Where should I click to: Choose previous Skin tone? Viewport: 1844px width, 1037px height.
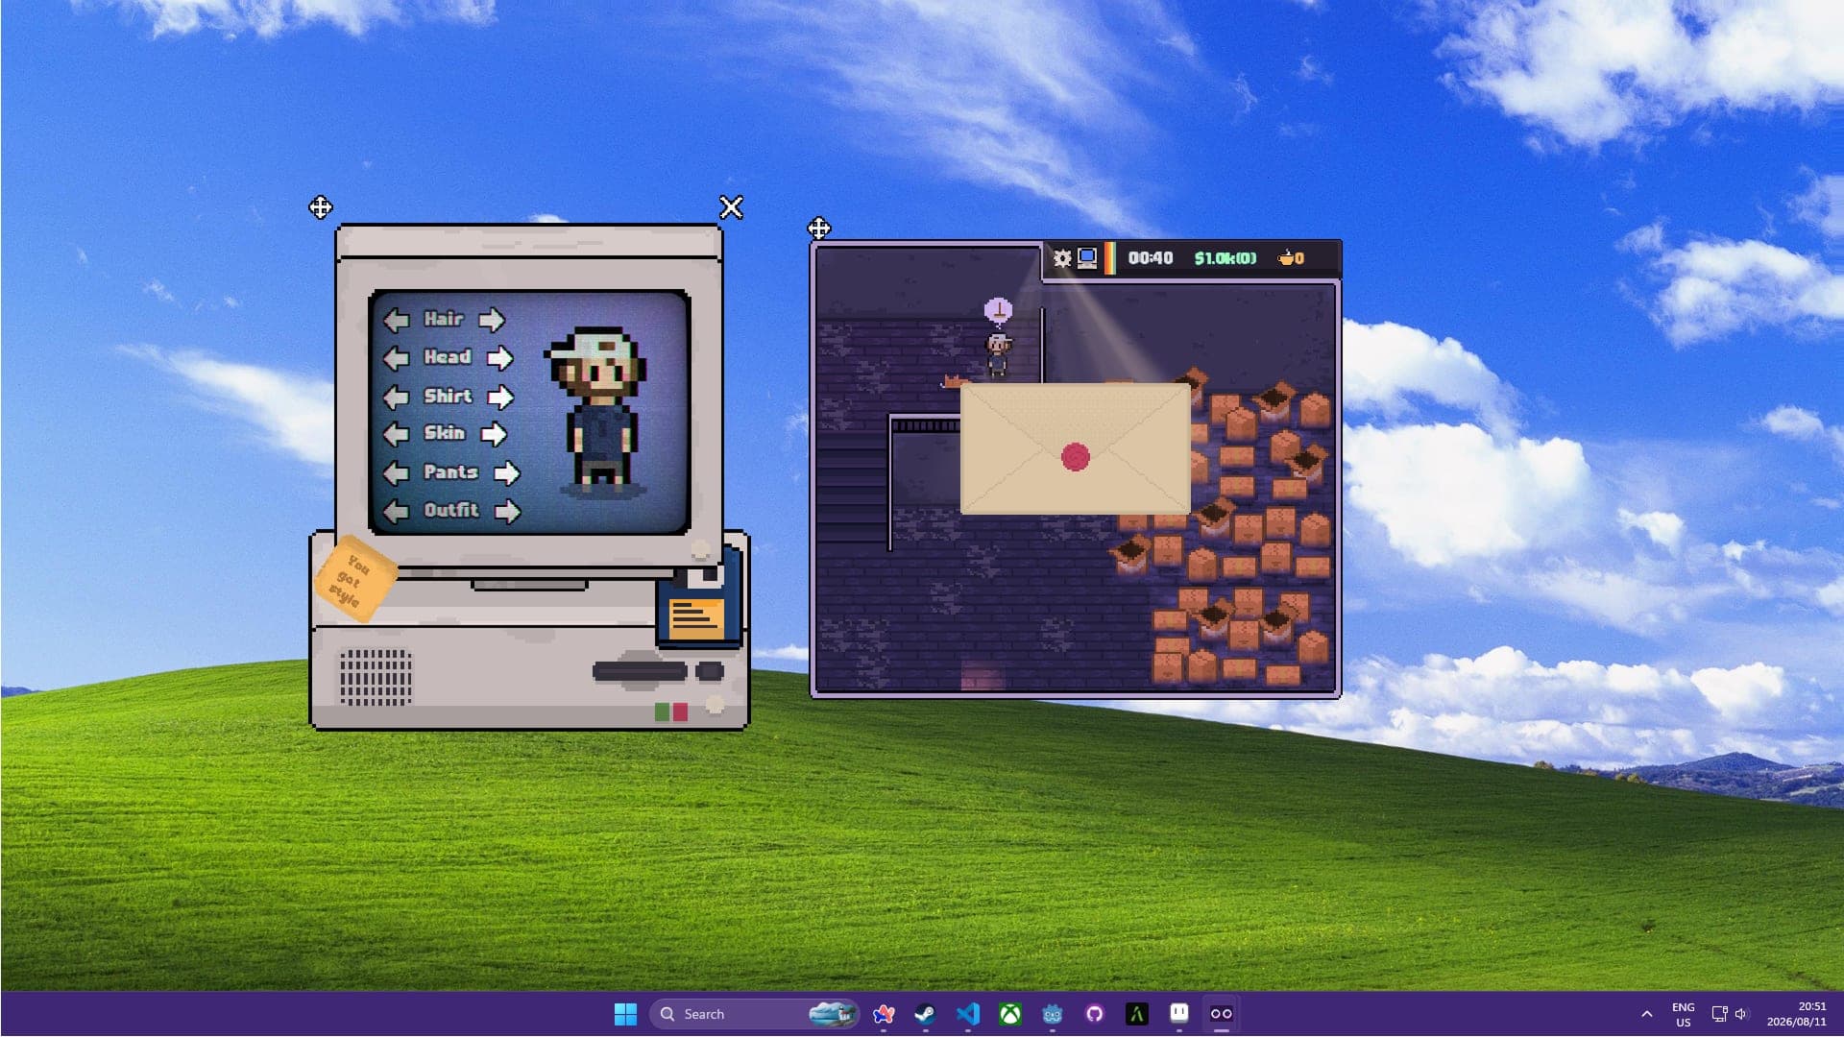click(x=396, y=434)
